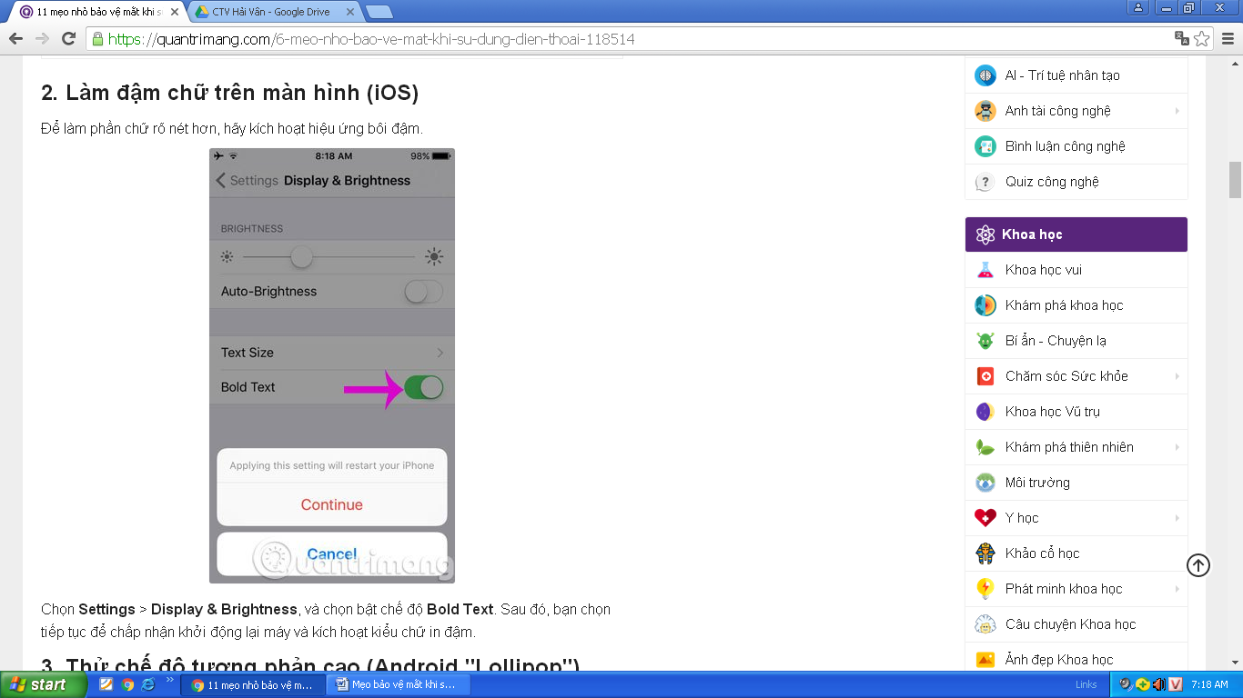
Task: Click the Y học heart icon
Action: [x=985, y=518]
